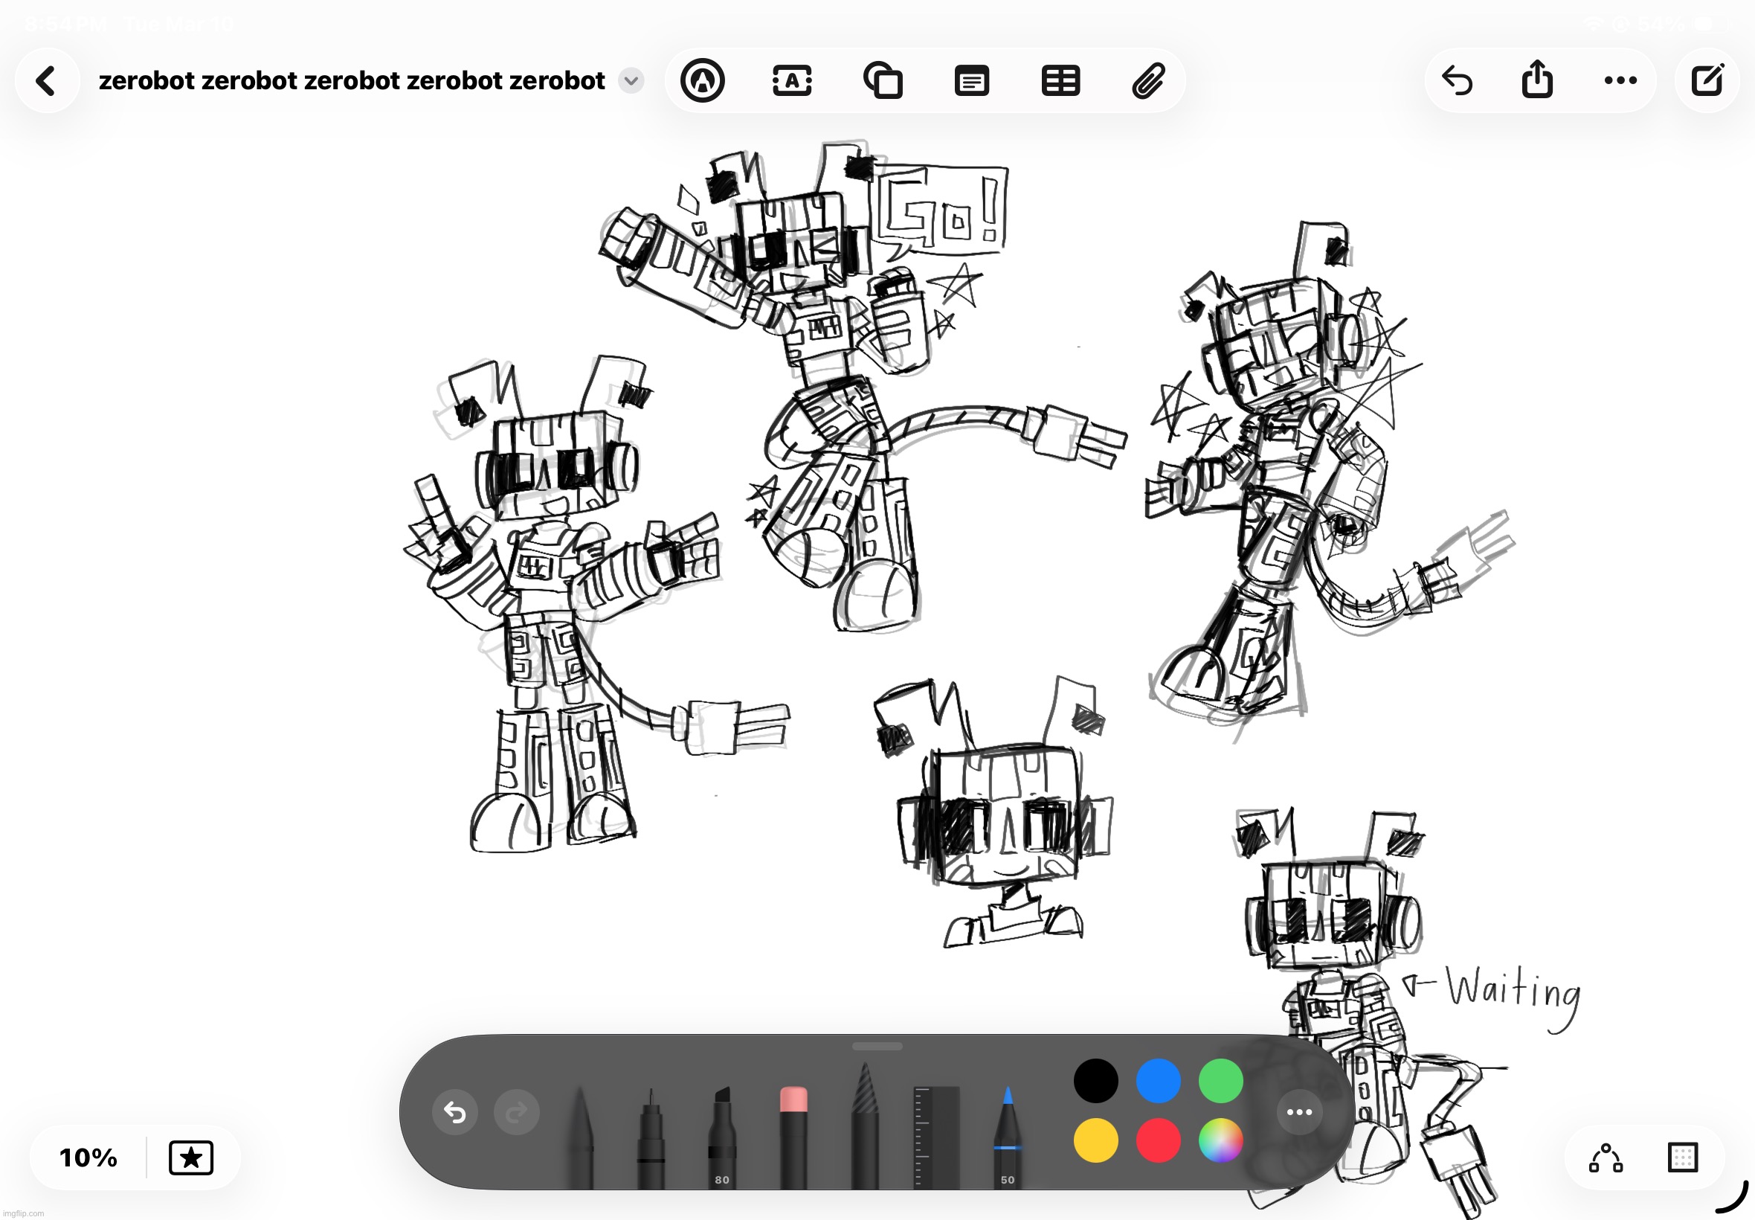Toggle the markup pen tools icon

click(x=702, y=80)
